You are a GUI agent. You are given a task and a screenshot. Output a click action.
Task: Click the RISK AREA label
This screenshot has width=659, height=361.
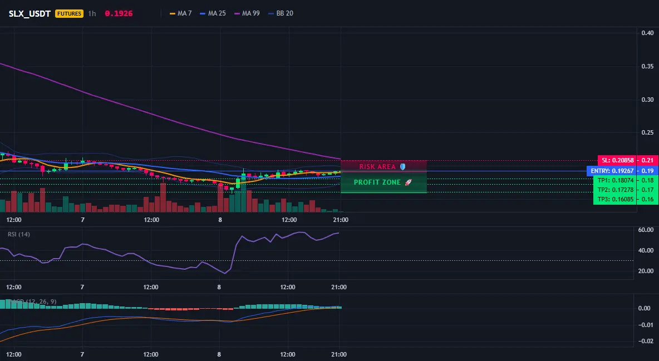pyautogui.click(x=377, y=166)
